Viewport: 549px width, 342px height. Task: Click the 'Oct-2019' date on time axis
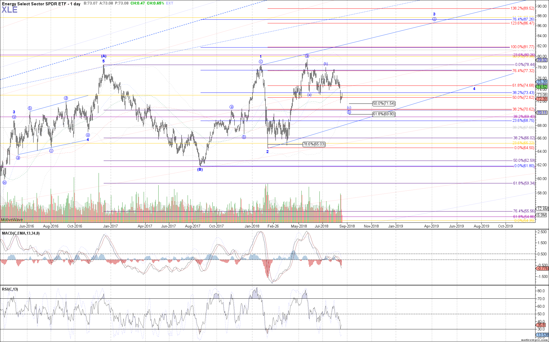(x=505, y=226)
